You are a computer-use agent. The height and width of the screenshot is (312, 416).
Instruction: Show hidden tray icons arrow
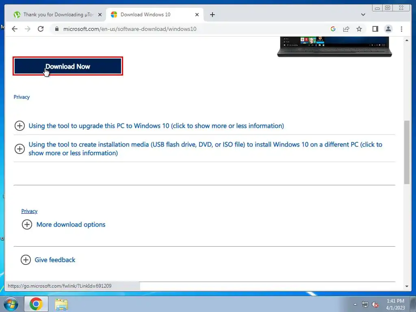pyautogui.click(x=355, y=304)
